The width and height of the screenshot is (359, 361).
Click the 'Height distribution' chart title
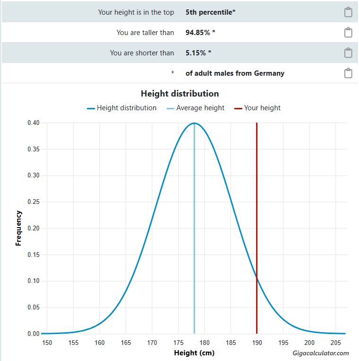pos(179,94)
